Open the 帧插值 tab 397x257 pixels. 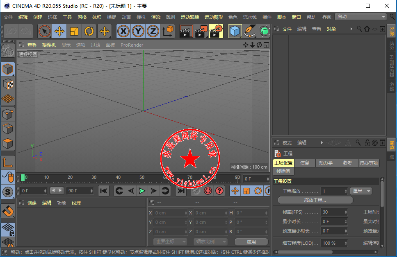pyautogui.click(x=283, y=171)
